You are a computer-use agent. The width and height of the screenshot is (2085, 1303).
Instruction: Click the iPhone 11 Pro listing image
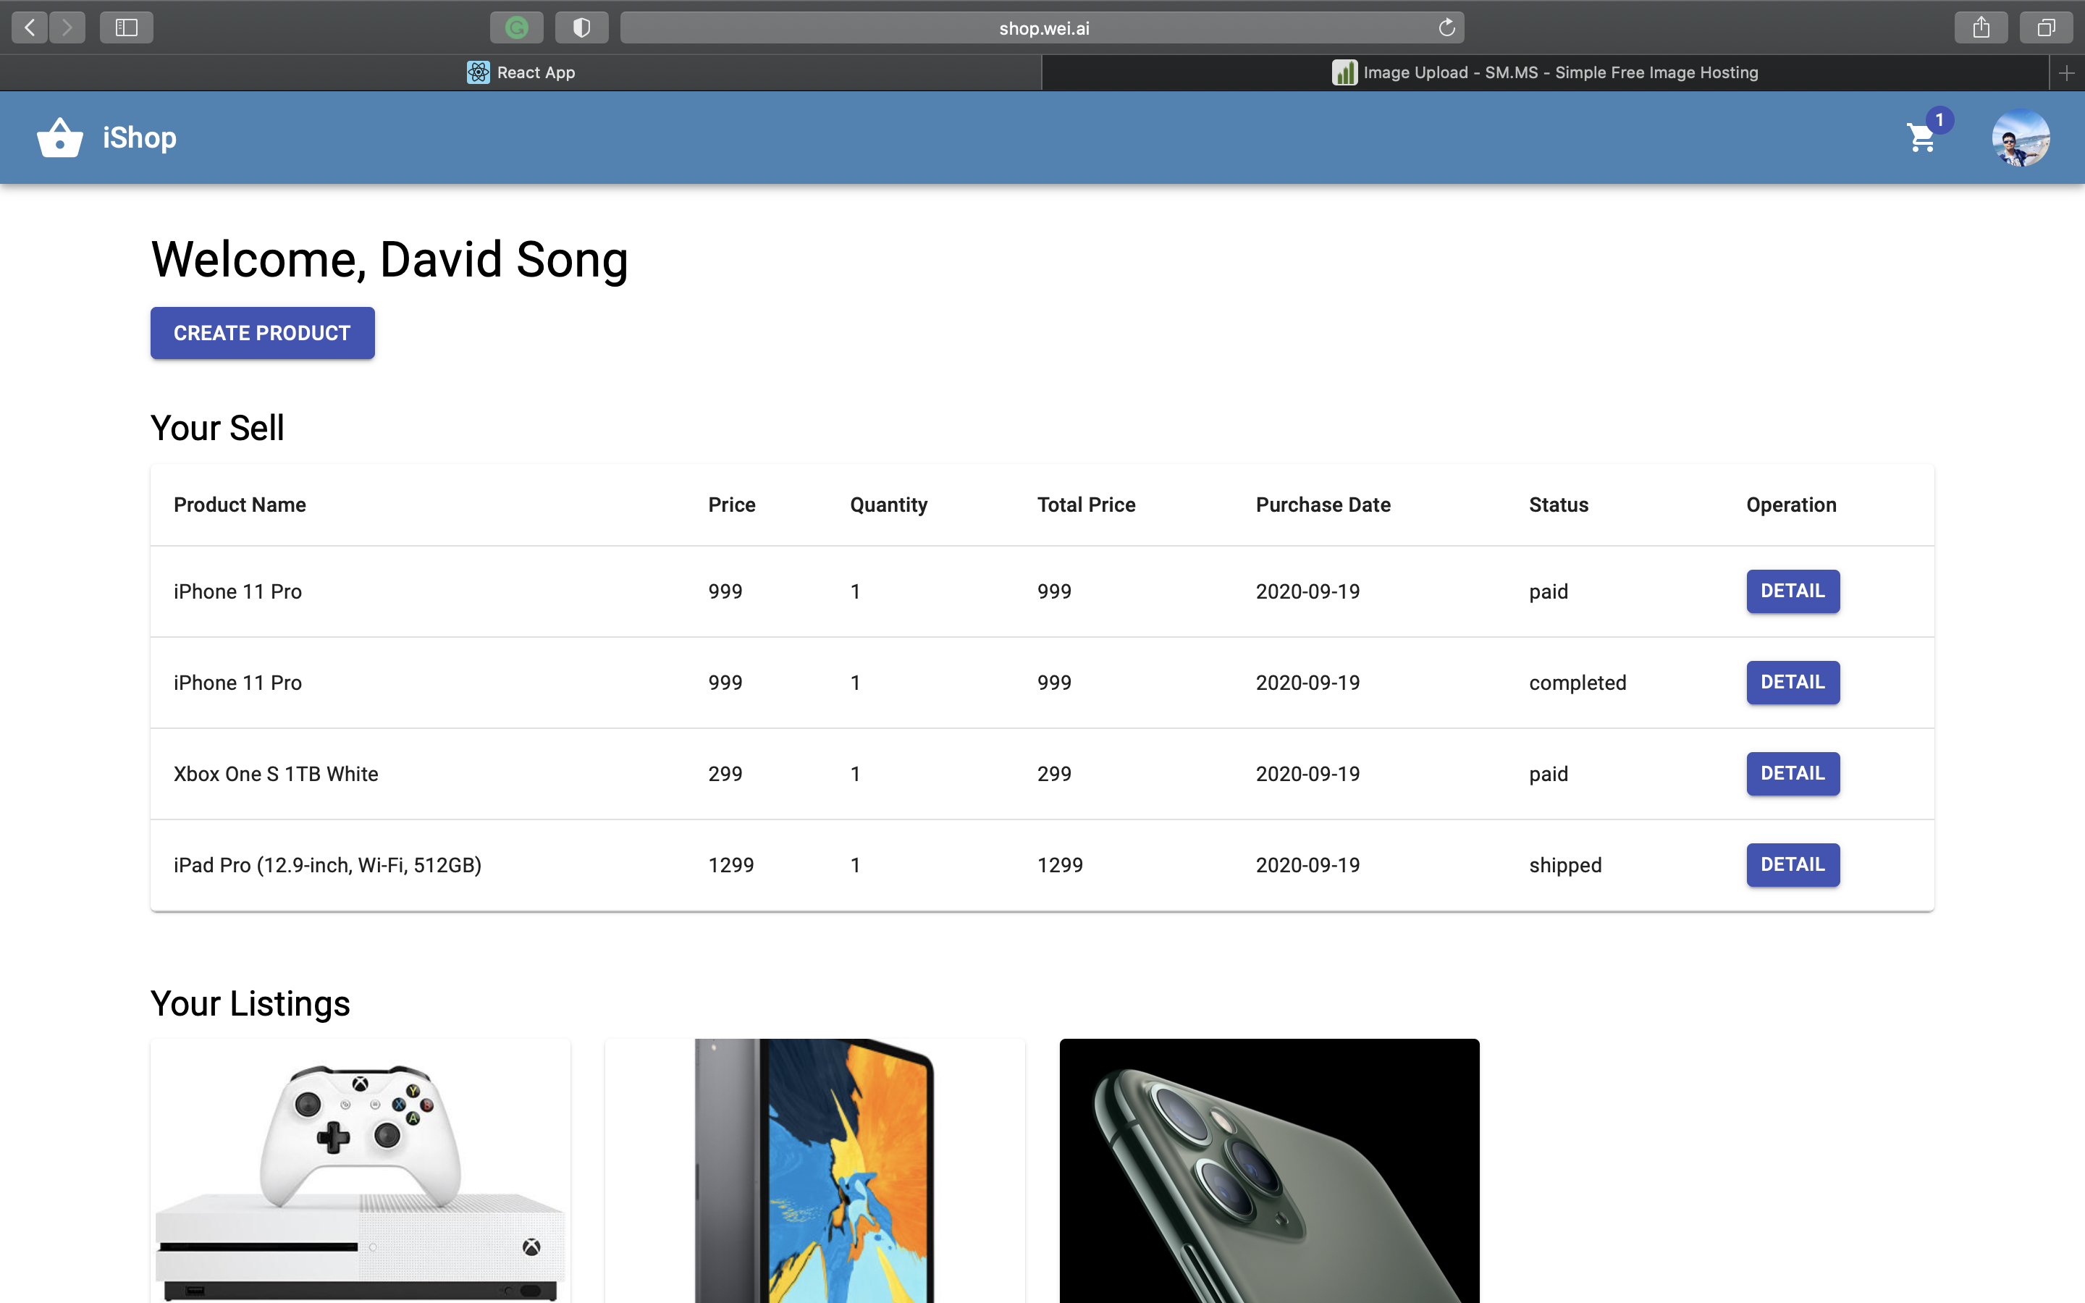(1269, 1171)
